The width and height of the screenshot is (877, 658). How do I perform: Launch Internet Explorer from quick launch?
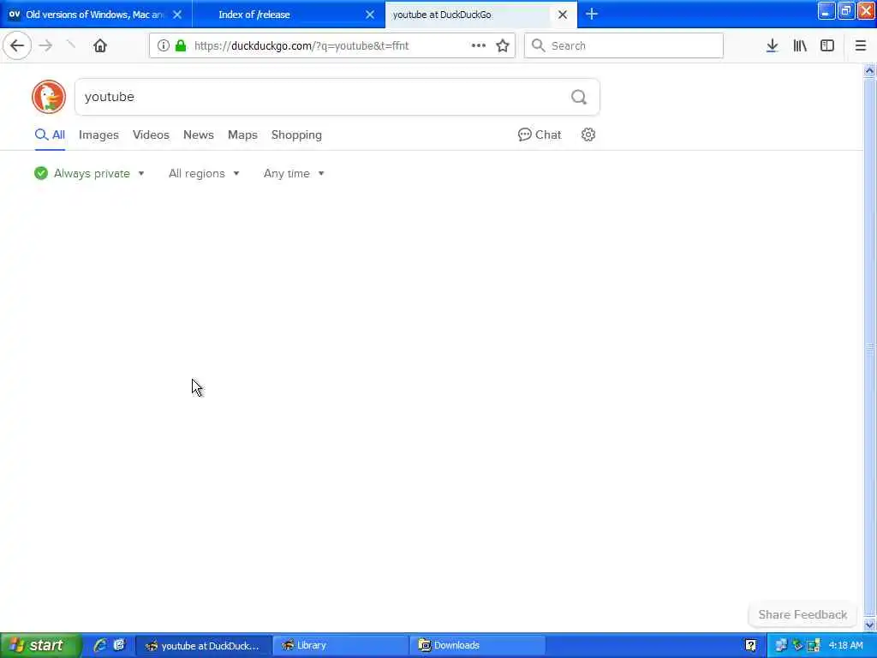tap(100, 645)
